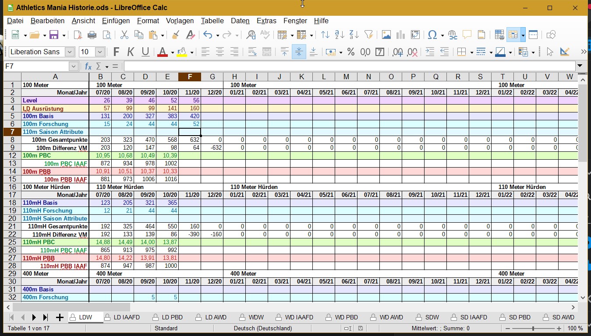The height and width of the screenshot is (336, 591).
Task: Open the document with the folder icon
Action: point(35,35)
